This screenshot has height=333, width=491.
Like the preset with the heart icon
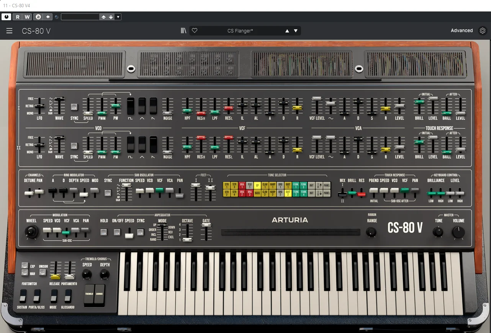[x=195, y=31]
